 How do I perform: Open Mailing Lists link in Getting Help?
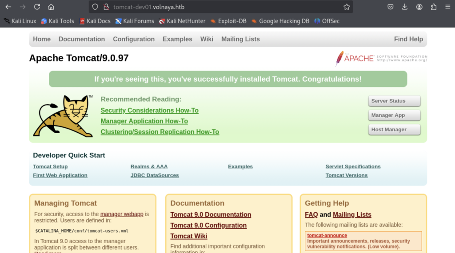[352, 215]
